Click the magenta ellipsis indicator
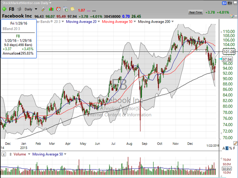Screen dimensions: 238x178 point(88,11)
